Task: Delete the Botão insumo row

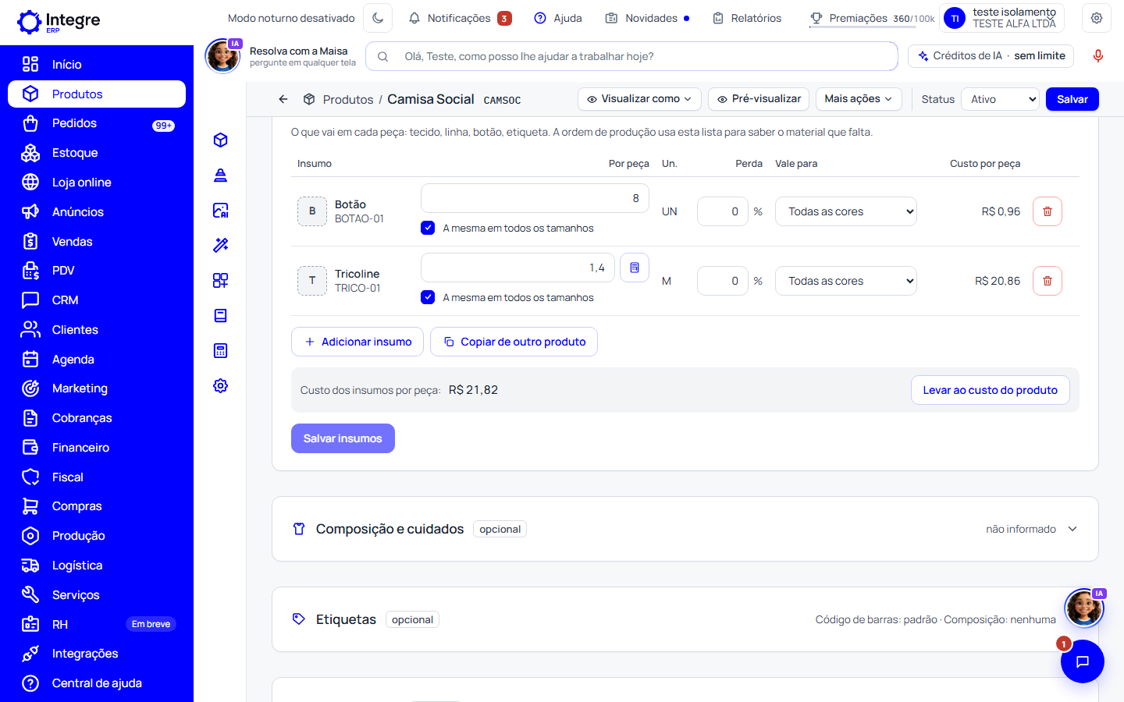Action: pos(1048,211)
